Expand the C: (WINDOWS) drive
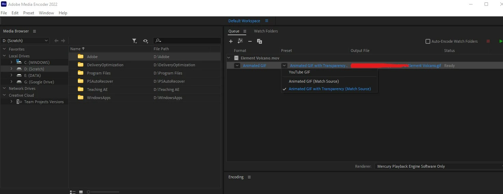Image resolution: width=503 pixels, height=194 pixels. [11, 62]
